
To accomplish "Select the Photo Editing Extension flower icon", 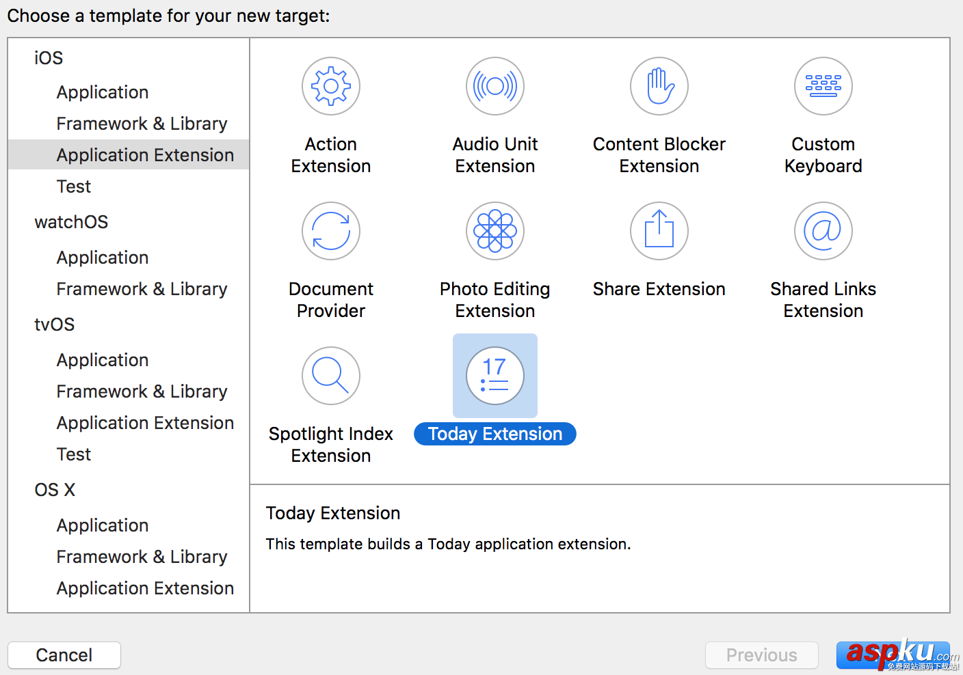I will (x=495, y=231).
